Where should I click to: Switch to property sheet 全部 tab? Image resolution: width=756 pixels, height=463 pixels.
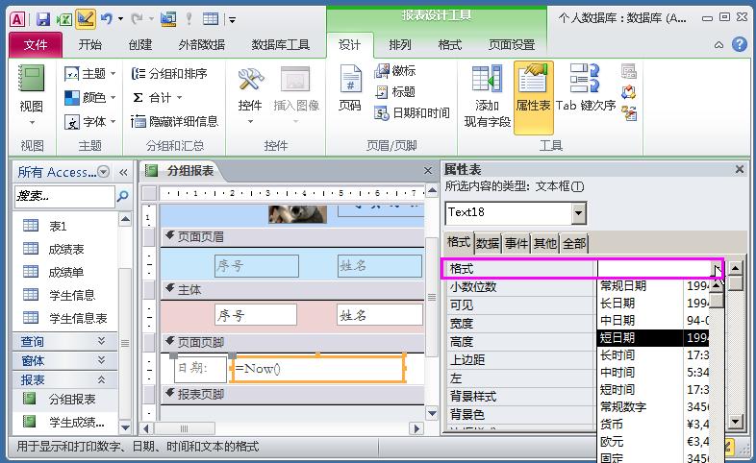click(574, 243)
